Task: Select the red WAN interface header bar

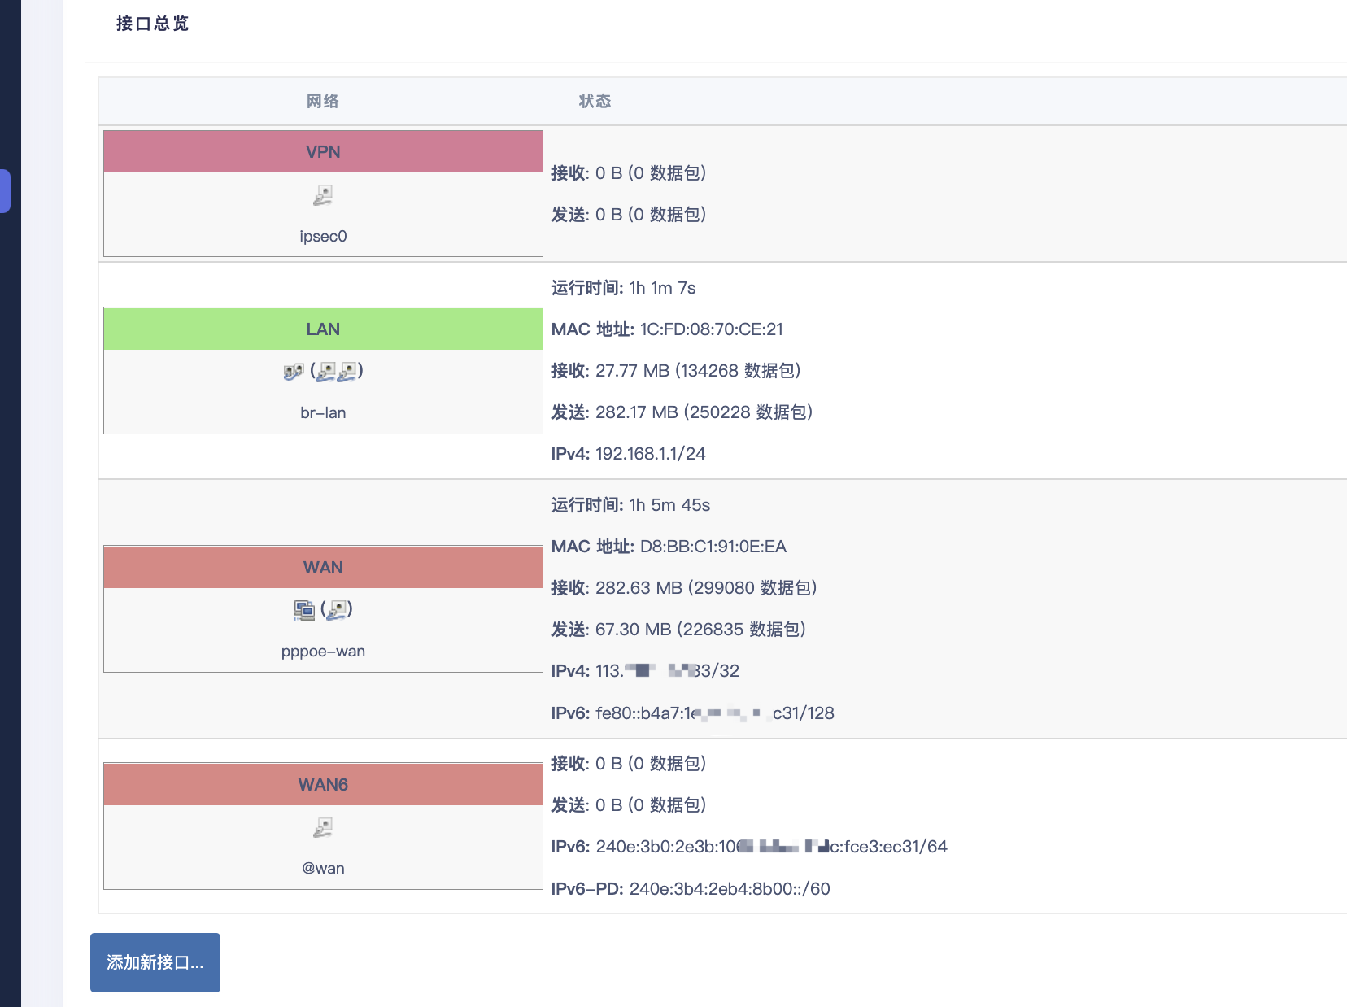Action: coord(323,567)
